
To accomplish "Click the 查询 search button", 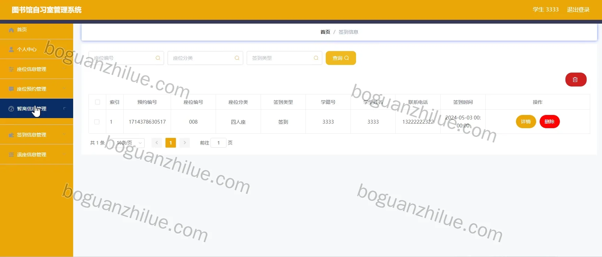I will (x=341, y=58).
